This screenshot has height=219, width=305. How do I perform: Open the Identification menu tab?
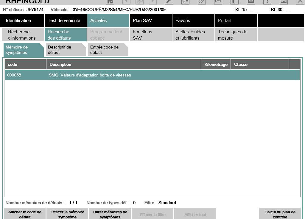[x=22, y=21]
